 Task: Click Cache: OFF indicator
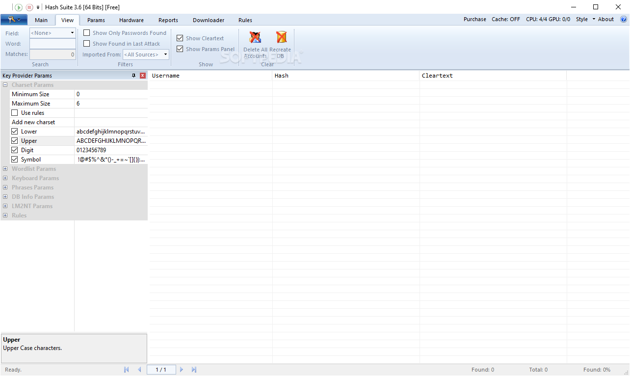pyautogui.click(x=506, y=19)
